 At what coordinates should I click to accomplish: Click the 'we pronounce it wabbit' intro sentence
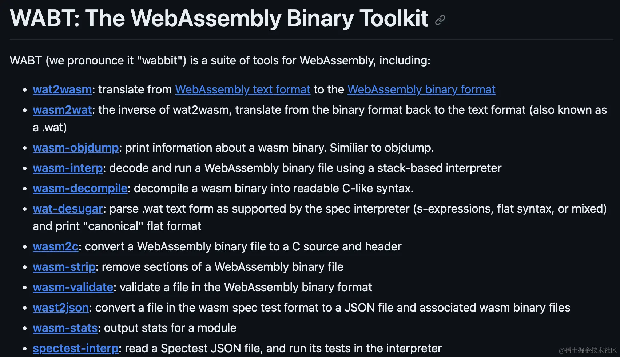pos(220,60)
